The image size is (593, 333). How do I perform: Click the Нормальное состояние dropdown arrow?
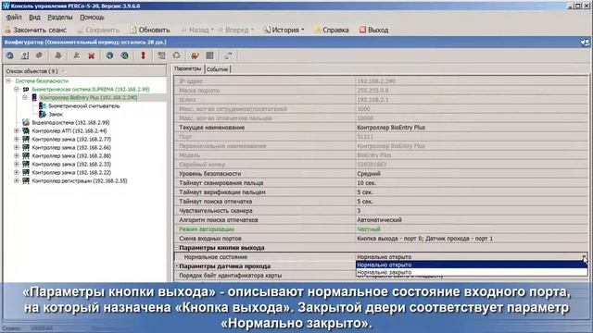585,257
